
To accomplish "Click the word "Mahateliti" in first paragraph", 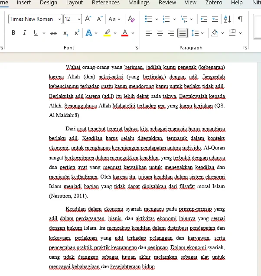I will (124, 106).
